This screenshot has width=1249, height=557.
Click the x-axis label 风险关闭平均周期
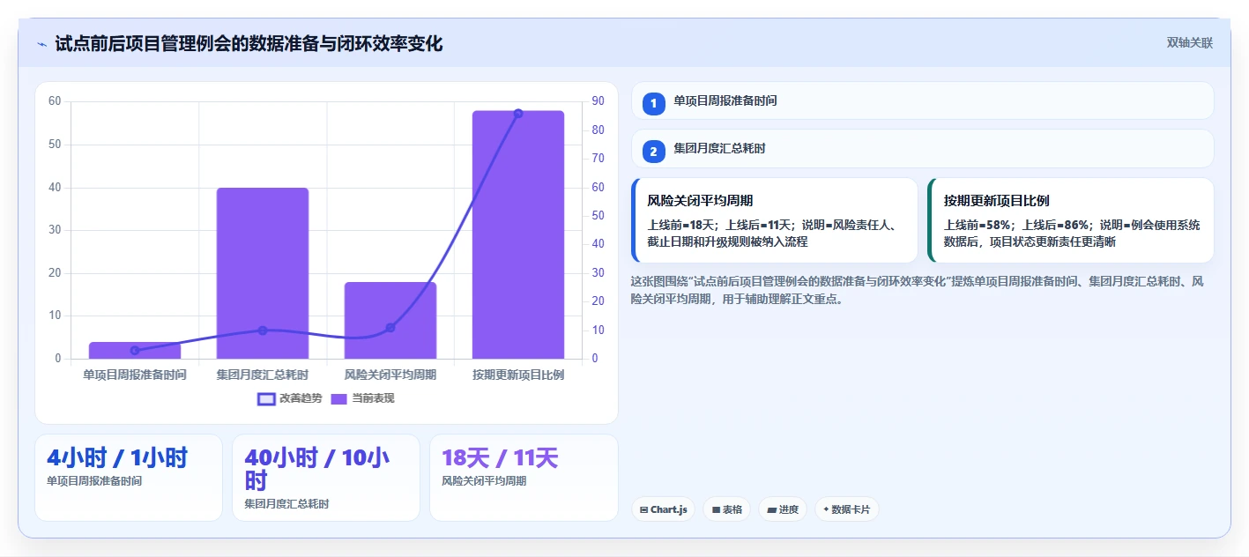coord(390,375)
